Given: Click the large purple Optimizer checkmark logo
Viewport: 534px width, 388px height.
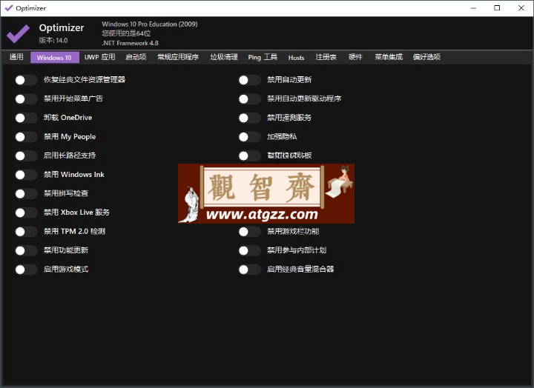Looking at the screenshot, I should [18, 33].
